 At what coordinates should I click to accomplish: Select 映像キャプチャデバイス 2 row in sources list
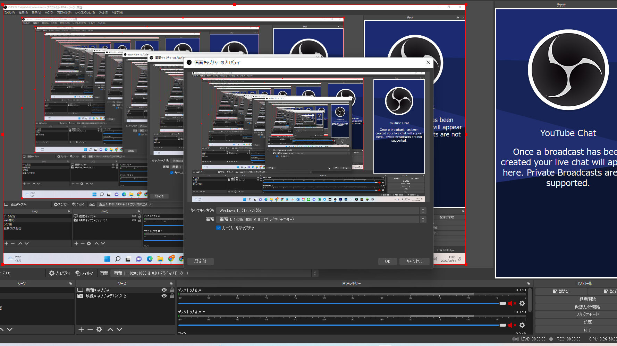125,296
